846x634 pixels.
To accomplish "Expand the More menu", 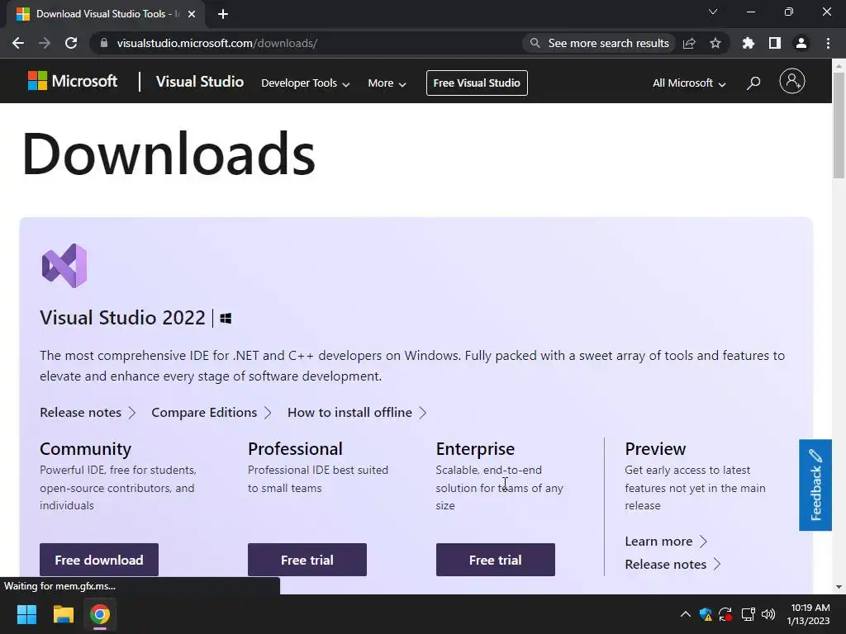I will (387, 83).
